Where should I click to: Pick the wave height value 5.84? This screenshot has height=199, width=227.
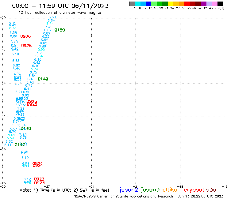click(39, 56)
